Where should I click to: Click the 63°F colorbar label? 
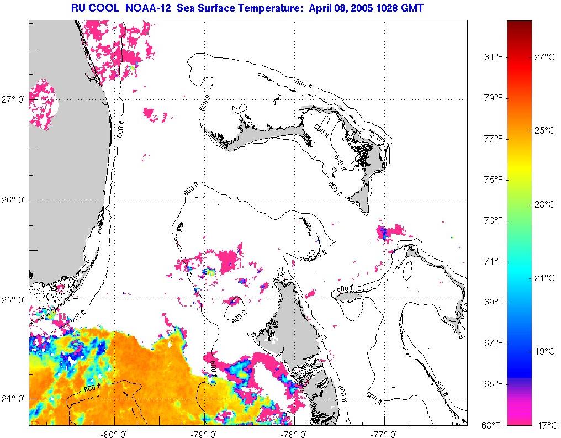point(490,425)
